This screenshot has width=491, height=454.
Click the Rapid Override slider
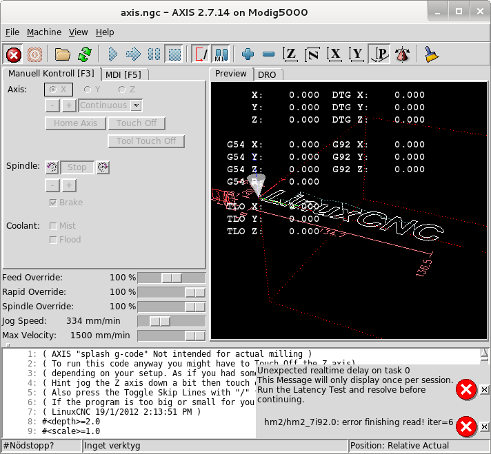[x=172, y=292]
